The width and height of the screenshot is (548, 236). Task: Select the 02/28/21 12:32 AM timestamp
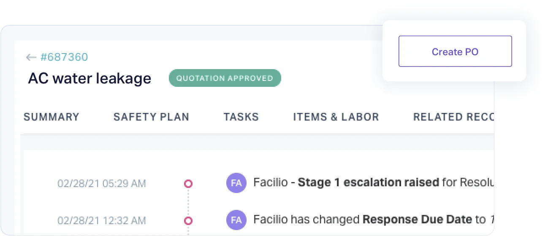[102, 220]
